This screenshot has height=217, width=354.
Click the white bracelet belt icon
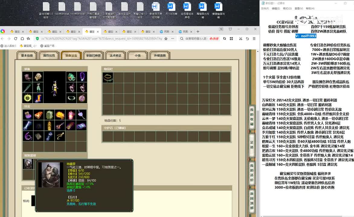(x=71, y=98)
